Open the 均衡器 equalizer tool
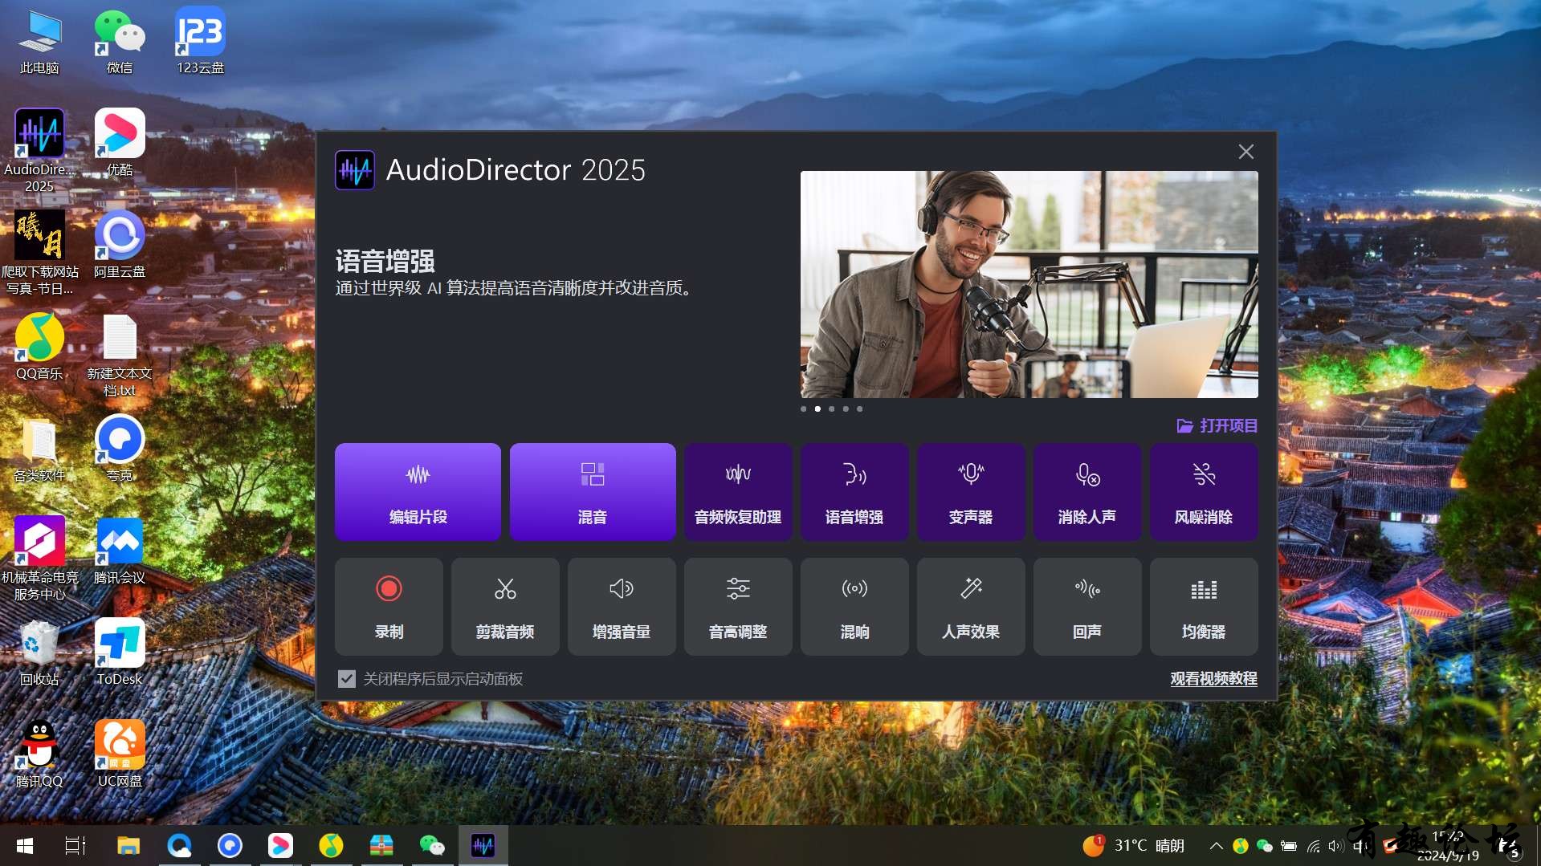 point(1204,607)
